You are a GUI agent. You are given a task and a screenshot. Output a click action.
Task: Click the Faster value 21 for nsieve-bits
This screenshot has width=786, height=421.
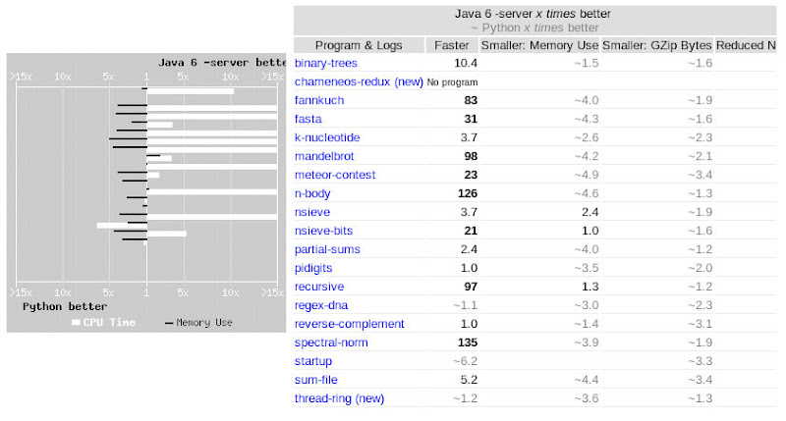[x=471, y=231]
